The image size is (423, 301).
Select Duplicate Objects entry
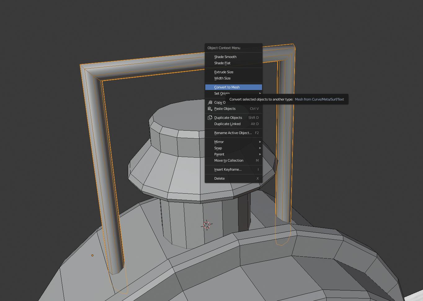(x=234, y=118)
